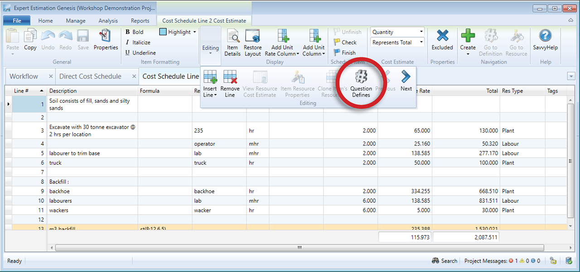The width and height of the screenshot is (580, 272).
Task: Switch to the Analysis ribbon tab
Action: [x=108, y=21]
